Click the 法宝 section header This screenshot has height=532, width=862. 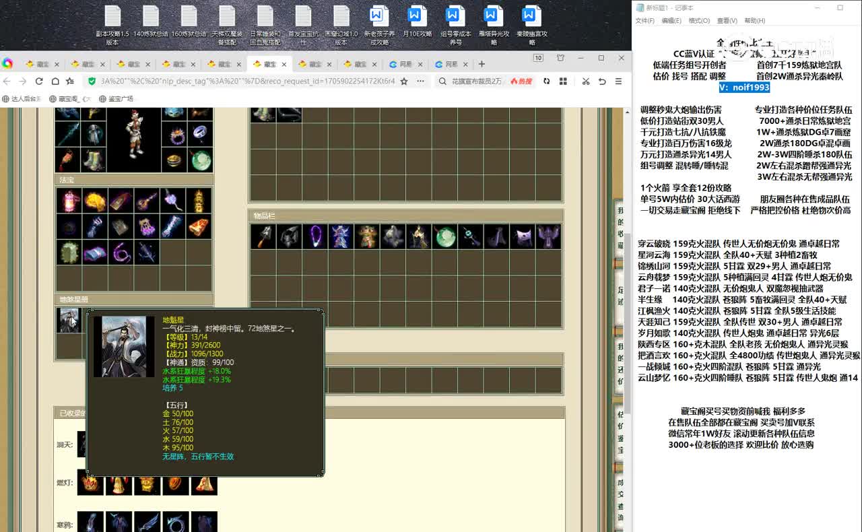[x=134, y=180]
